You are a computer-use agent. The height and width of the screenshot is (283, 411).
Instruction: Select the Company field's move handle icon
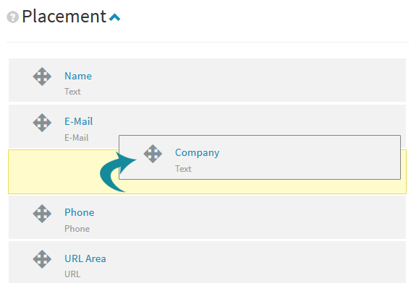pyautogui.click(x=153, y=154)
